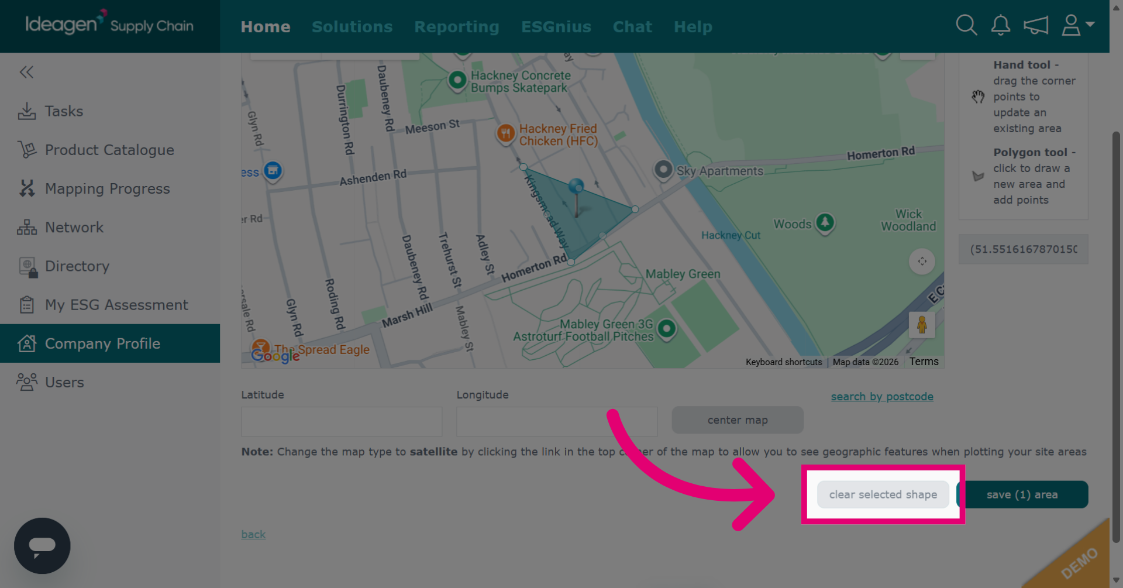The width and height of the screenshot is (1123, 588).
Task: Open the Help menu
Action: (693, 26)
